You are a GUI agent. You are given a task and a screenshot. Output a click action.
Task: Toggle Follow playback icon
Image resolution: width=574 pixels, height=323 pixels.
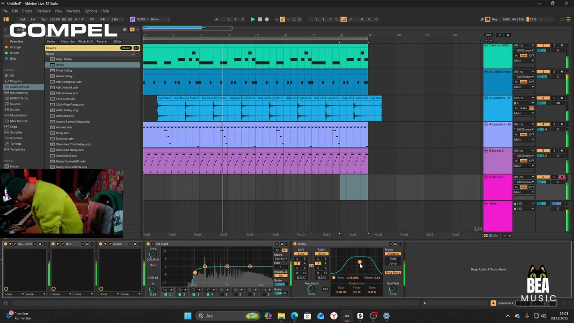pyautogui.click(x=217, y=19)
